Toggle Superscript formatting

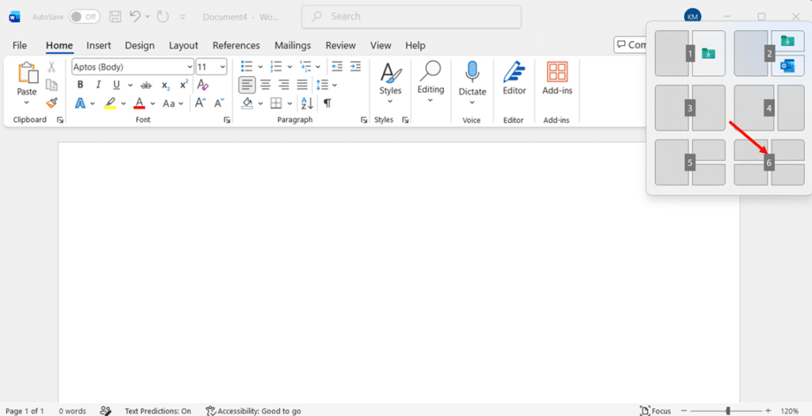184,85
